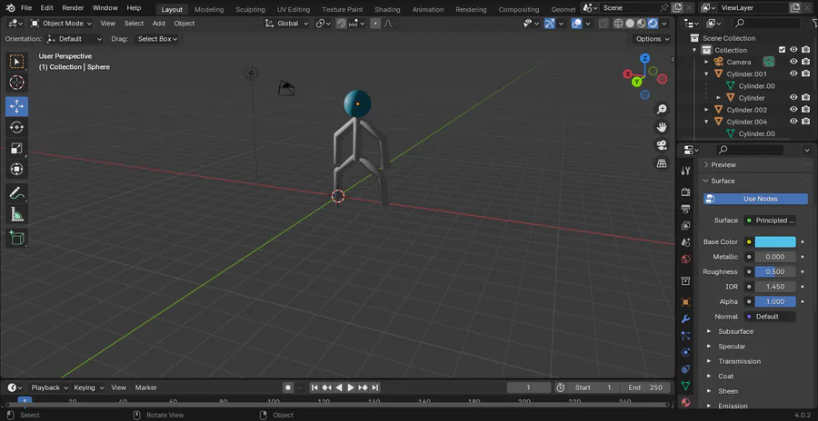Toggle X-ray mode
The width and height of the screenshot is (818, 421).
click(x=604, y=24)
